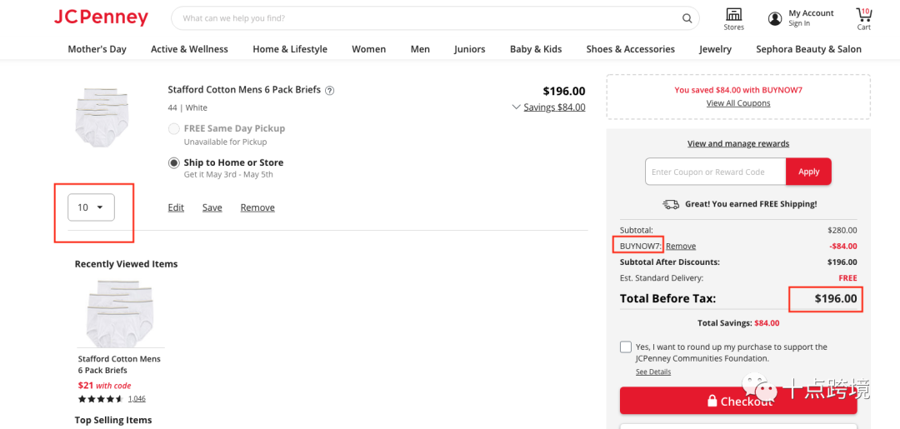
Task: Click the '$21 with code' price text
Action: [104, 386]
